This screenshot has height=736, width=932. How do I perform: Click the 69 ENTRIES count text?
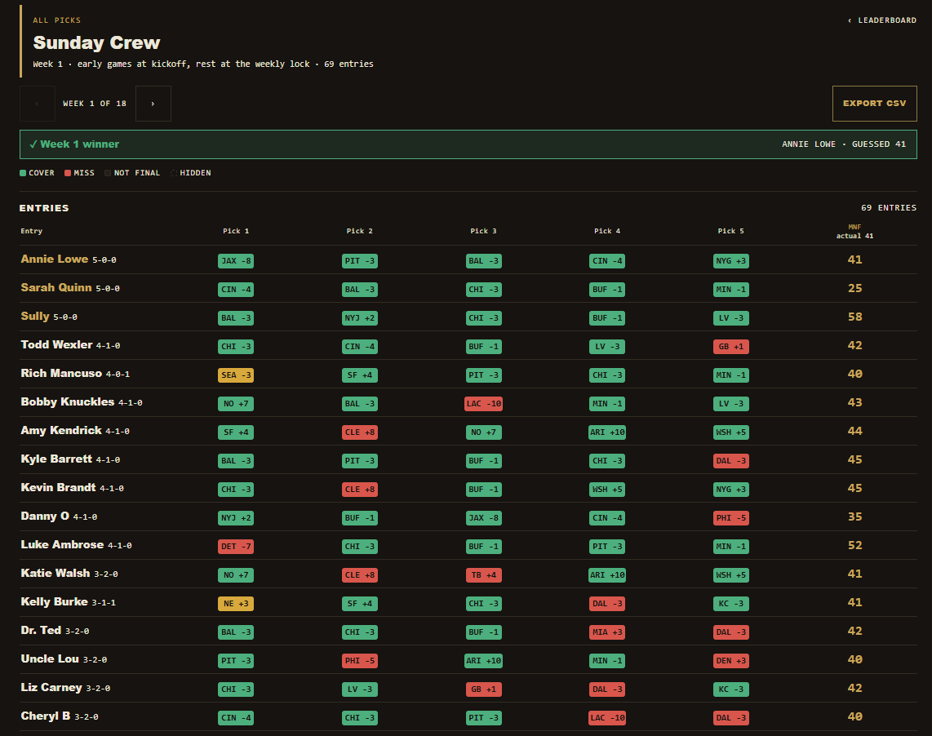(x=889, y=207)
